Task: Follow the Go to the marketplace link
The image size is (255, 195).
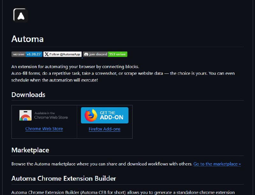Action: (217, 164)
